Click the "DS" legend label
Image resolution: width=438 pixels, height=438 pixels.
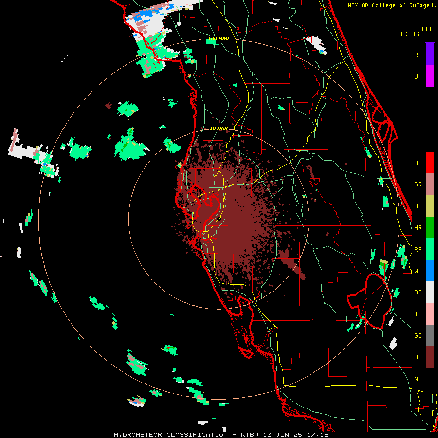[x=418, y=292]
